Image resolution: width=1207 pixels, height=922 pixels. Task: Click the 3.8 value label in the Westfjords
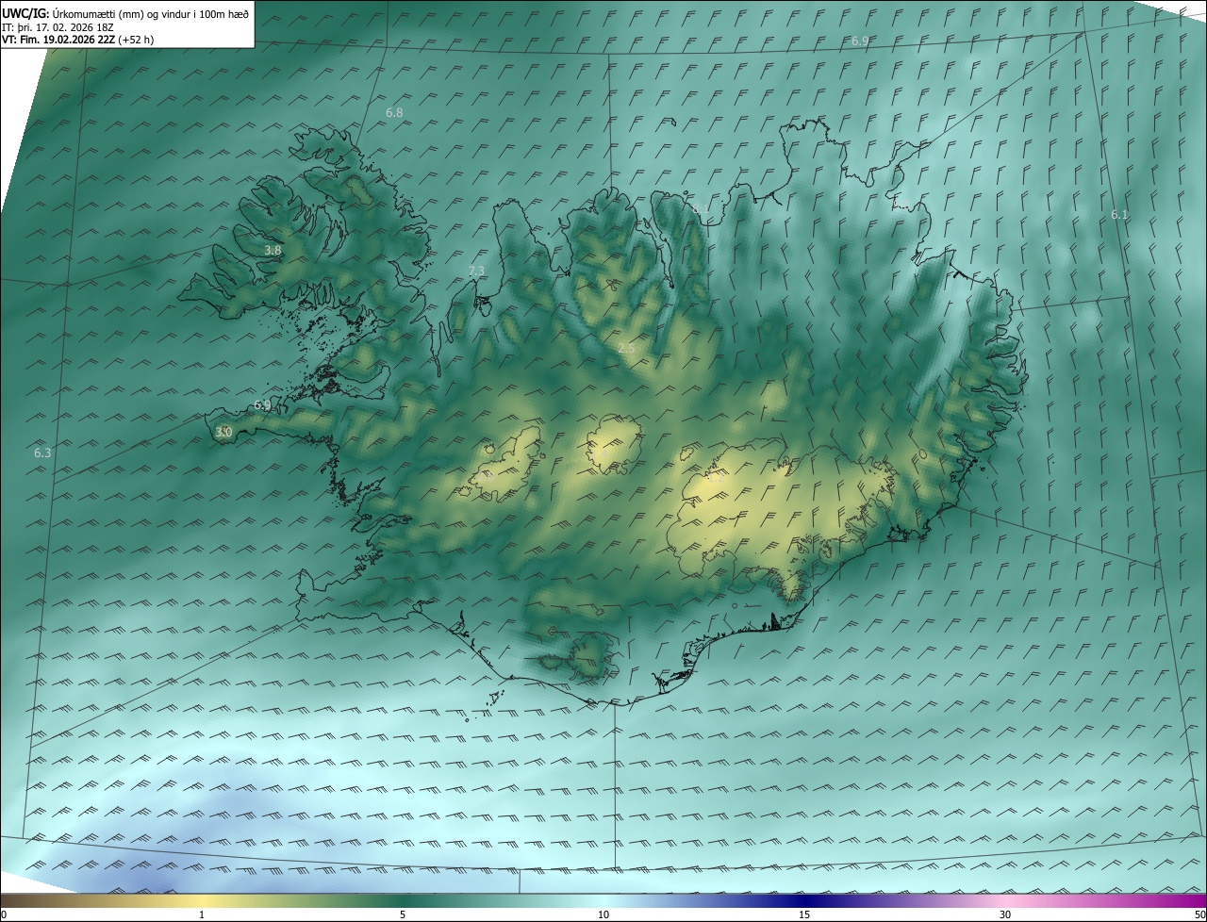[x=273, y=251]
